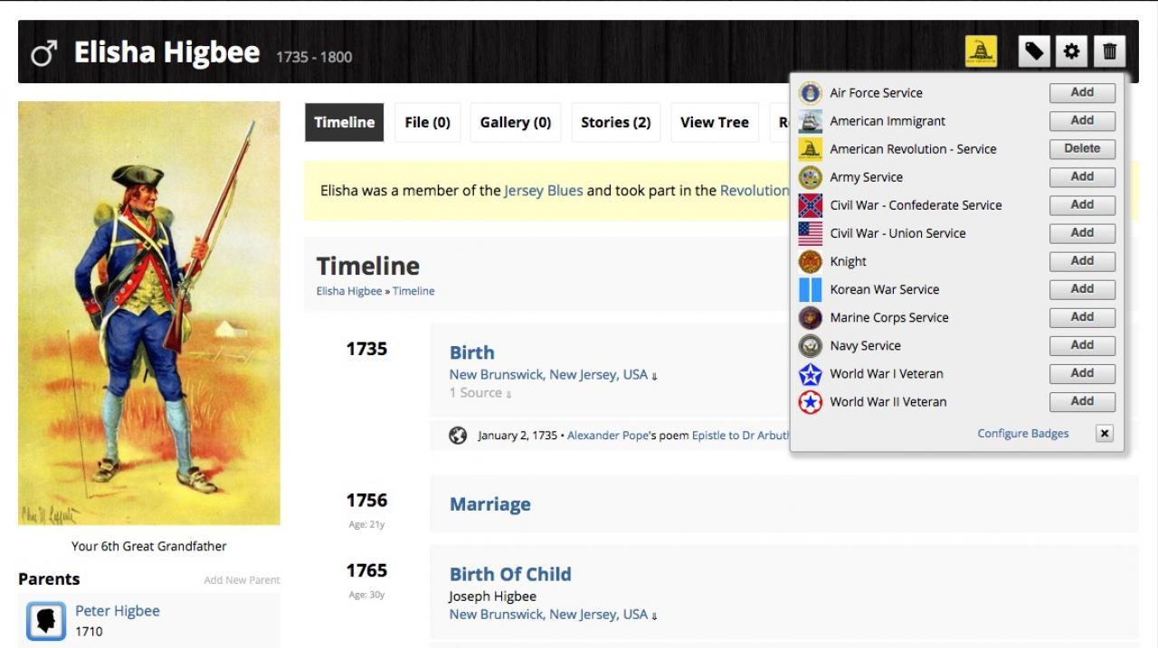
Task: Add Civil War Union Service badge
Action: (1082, 232)
